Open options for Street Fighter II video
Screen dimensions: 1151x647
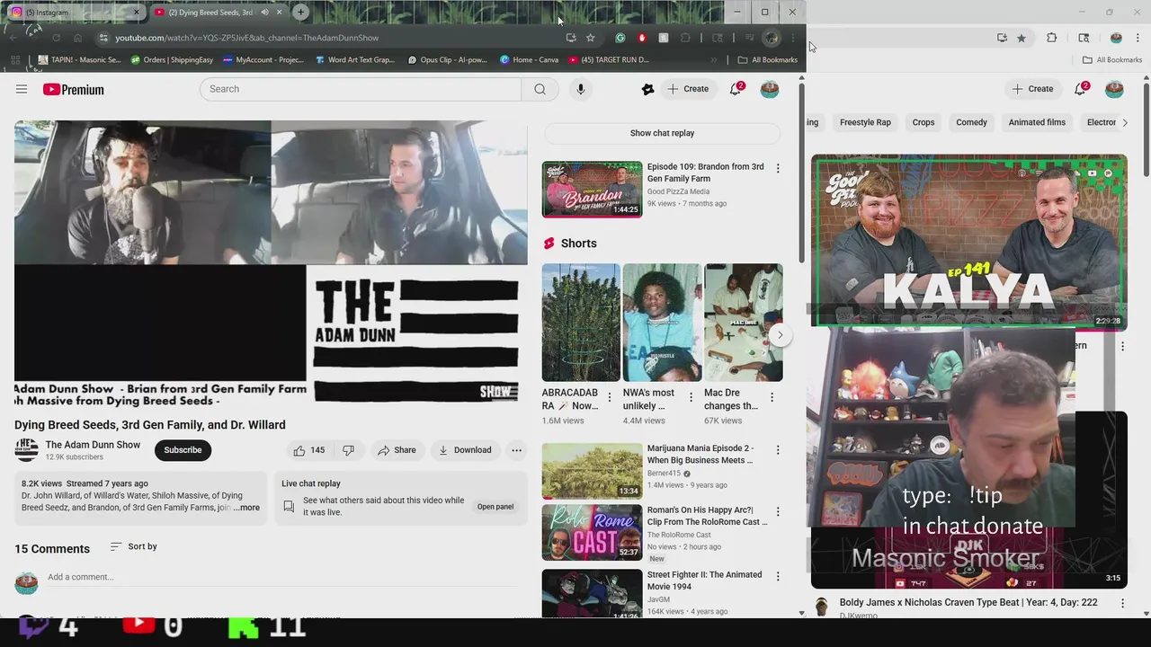[x=778, y=576]
